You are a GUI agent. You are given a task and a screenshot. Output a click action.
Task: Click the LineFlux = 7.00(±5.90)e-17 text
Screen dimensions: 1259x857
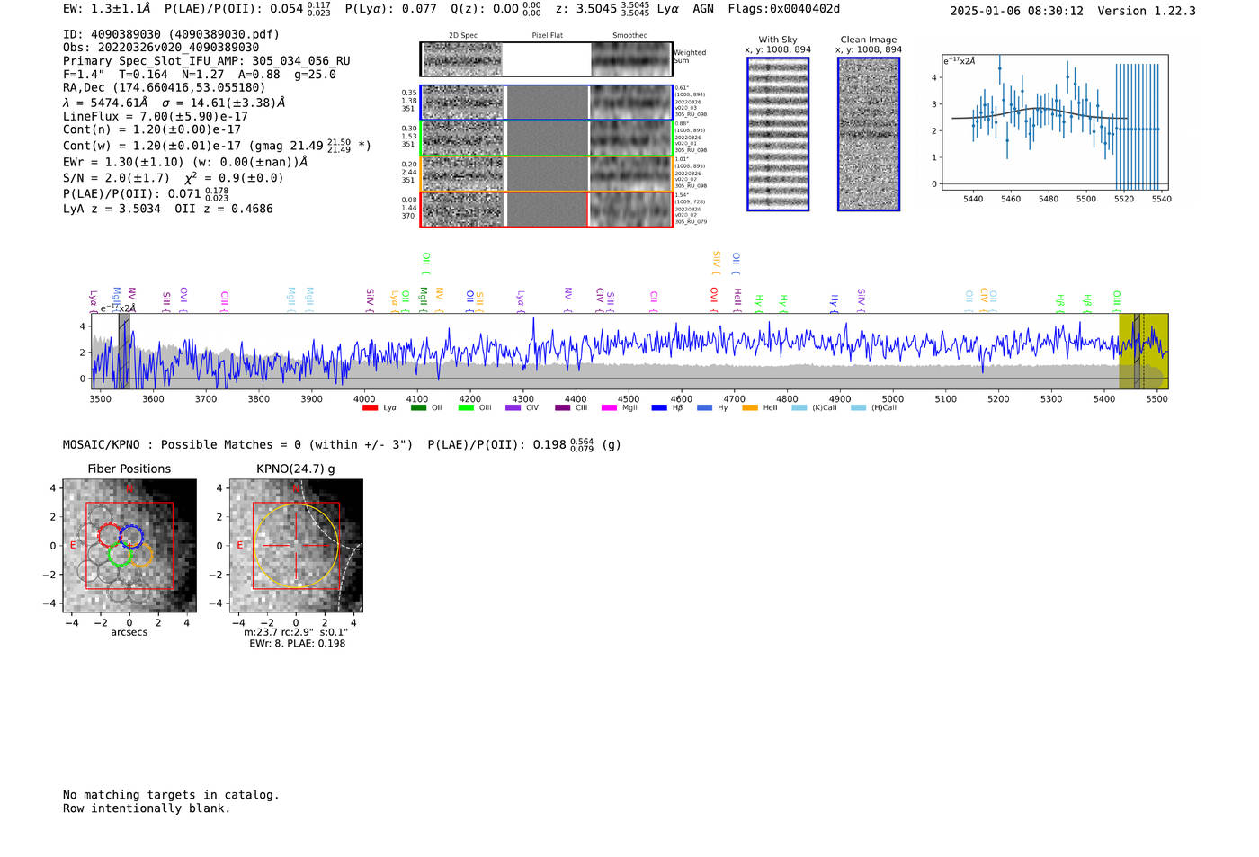pos(156,116)
